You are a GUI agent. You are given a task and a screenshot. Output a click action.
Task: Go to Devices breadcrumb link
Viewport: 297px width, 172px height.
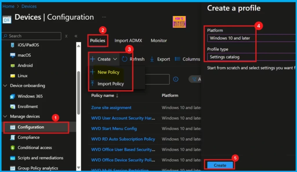coord(29,6)
